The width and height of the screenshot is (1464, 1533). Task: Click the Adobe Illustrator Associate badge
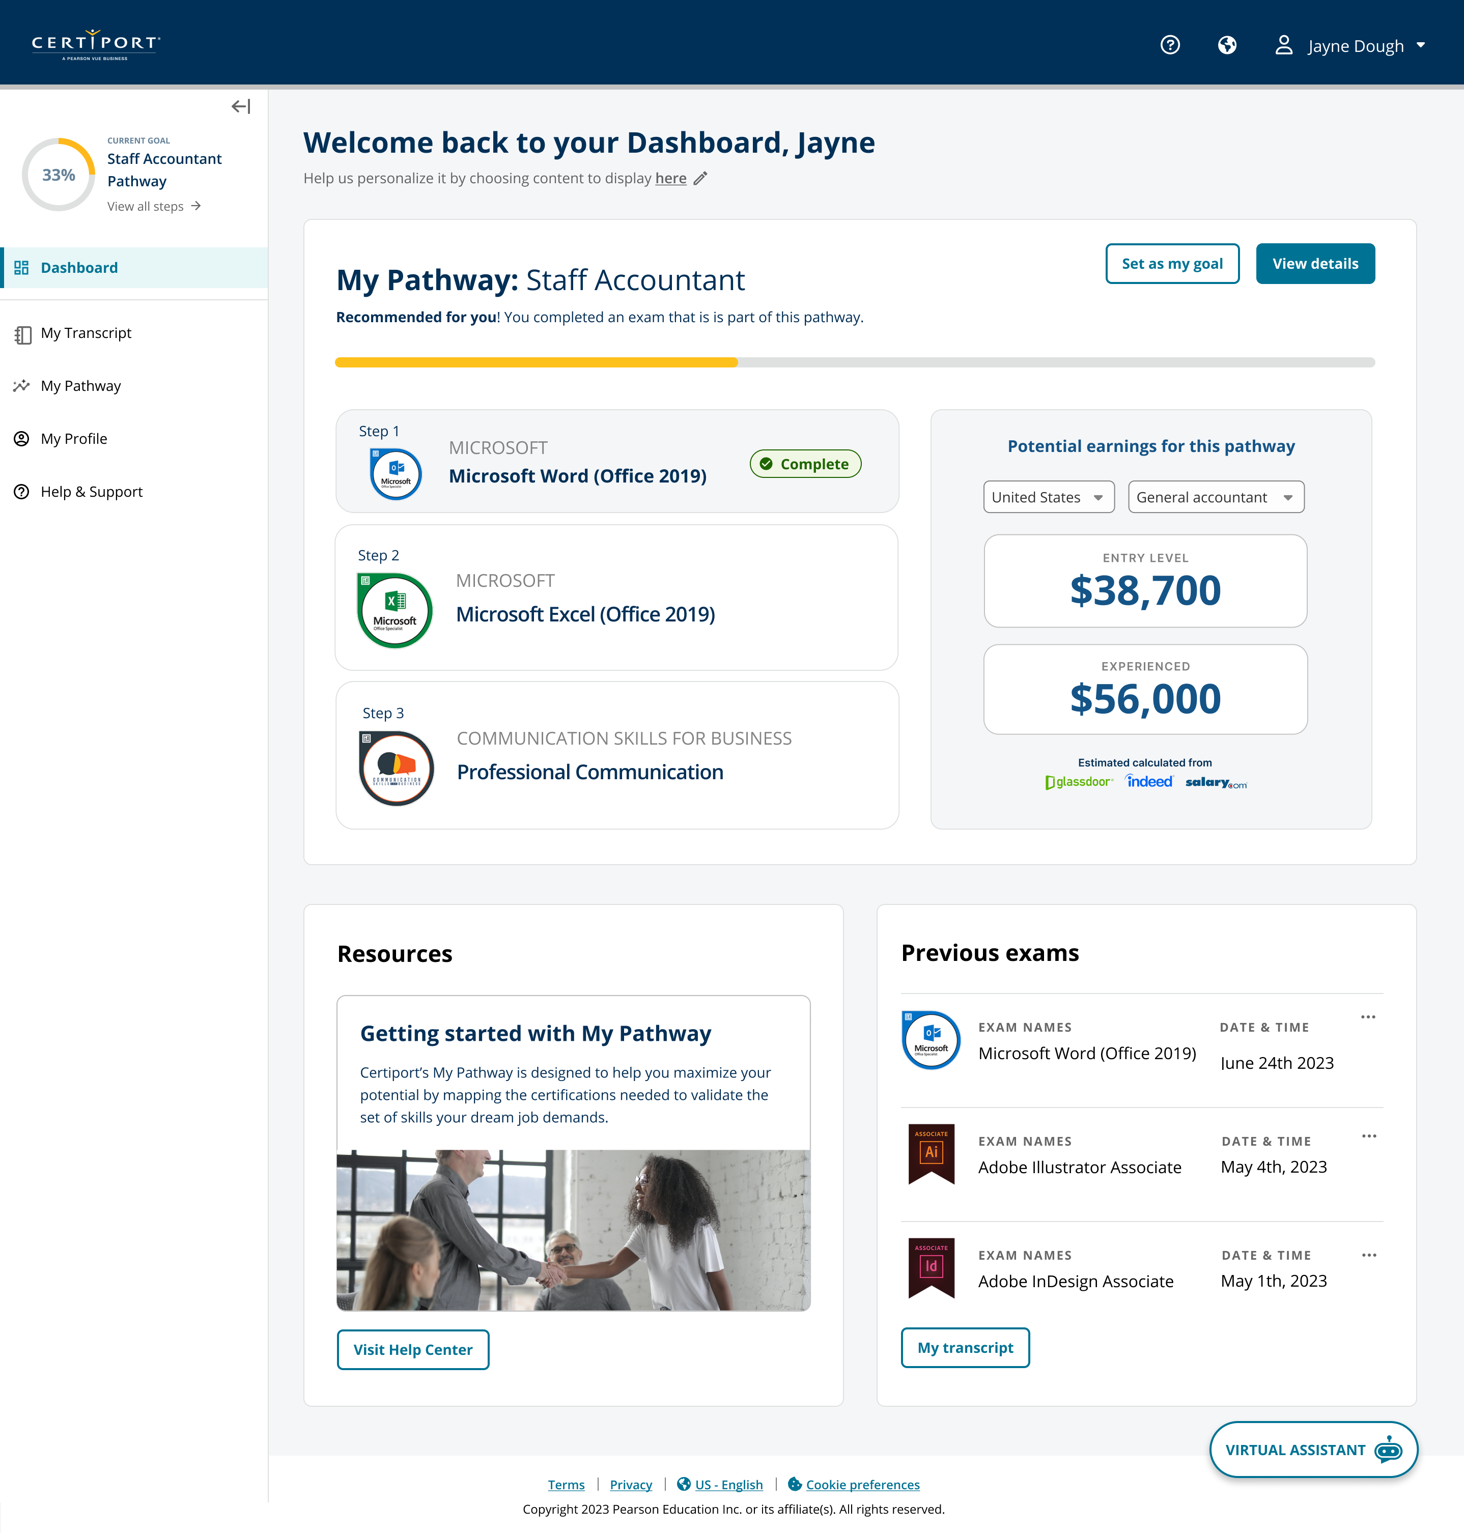pos(931,1155)
